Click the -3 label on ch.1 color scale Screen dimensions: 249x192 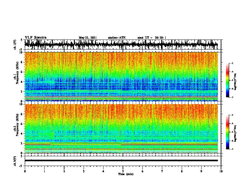click(x=232, y=63)
